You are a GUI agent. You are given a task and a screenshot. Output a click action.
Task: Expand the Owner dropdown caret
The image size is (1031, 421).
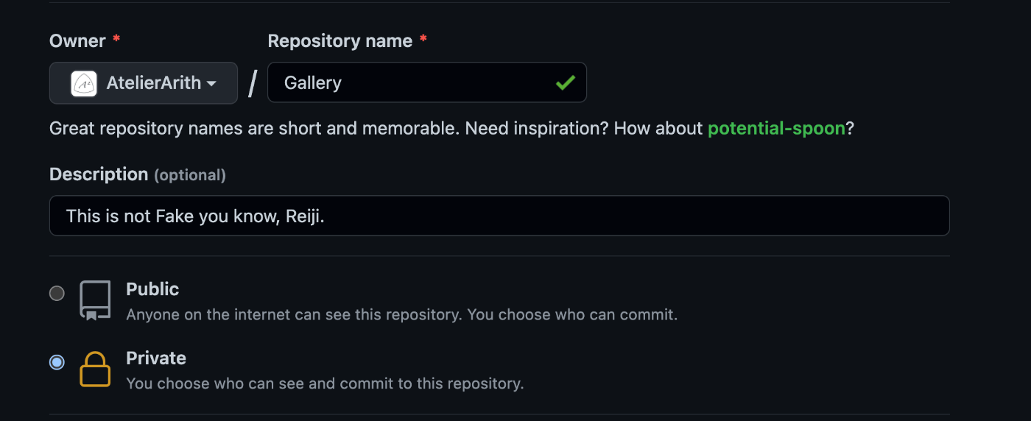[211, 84]
